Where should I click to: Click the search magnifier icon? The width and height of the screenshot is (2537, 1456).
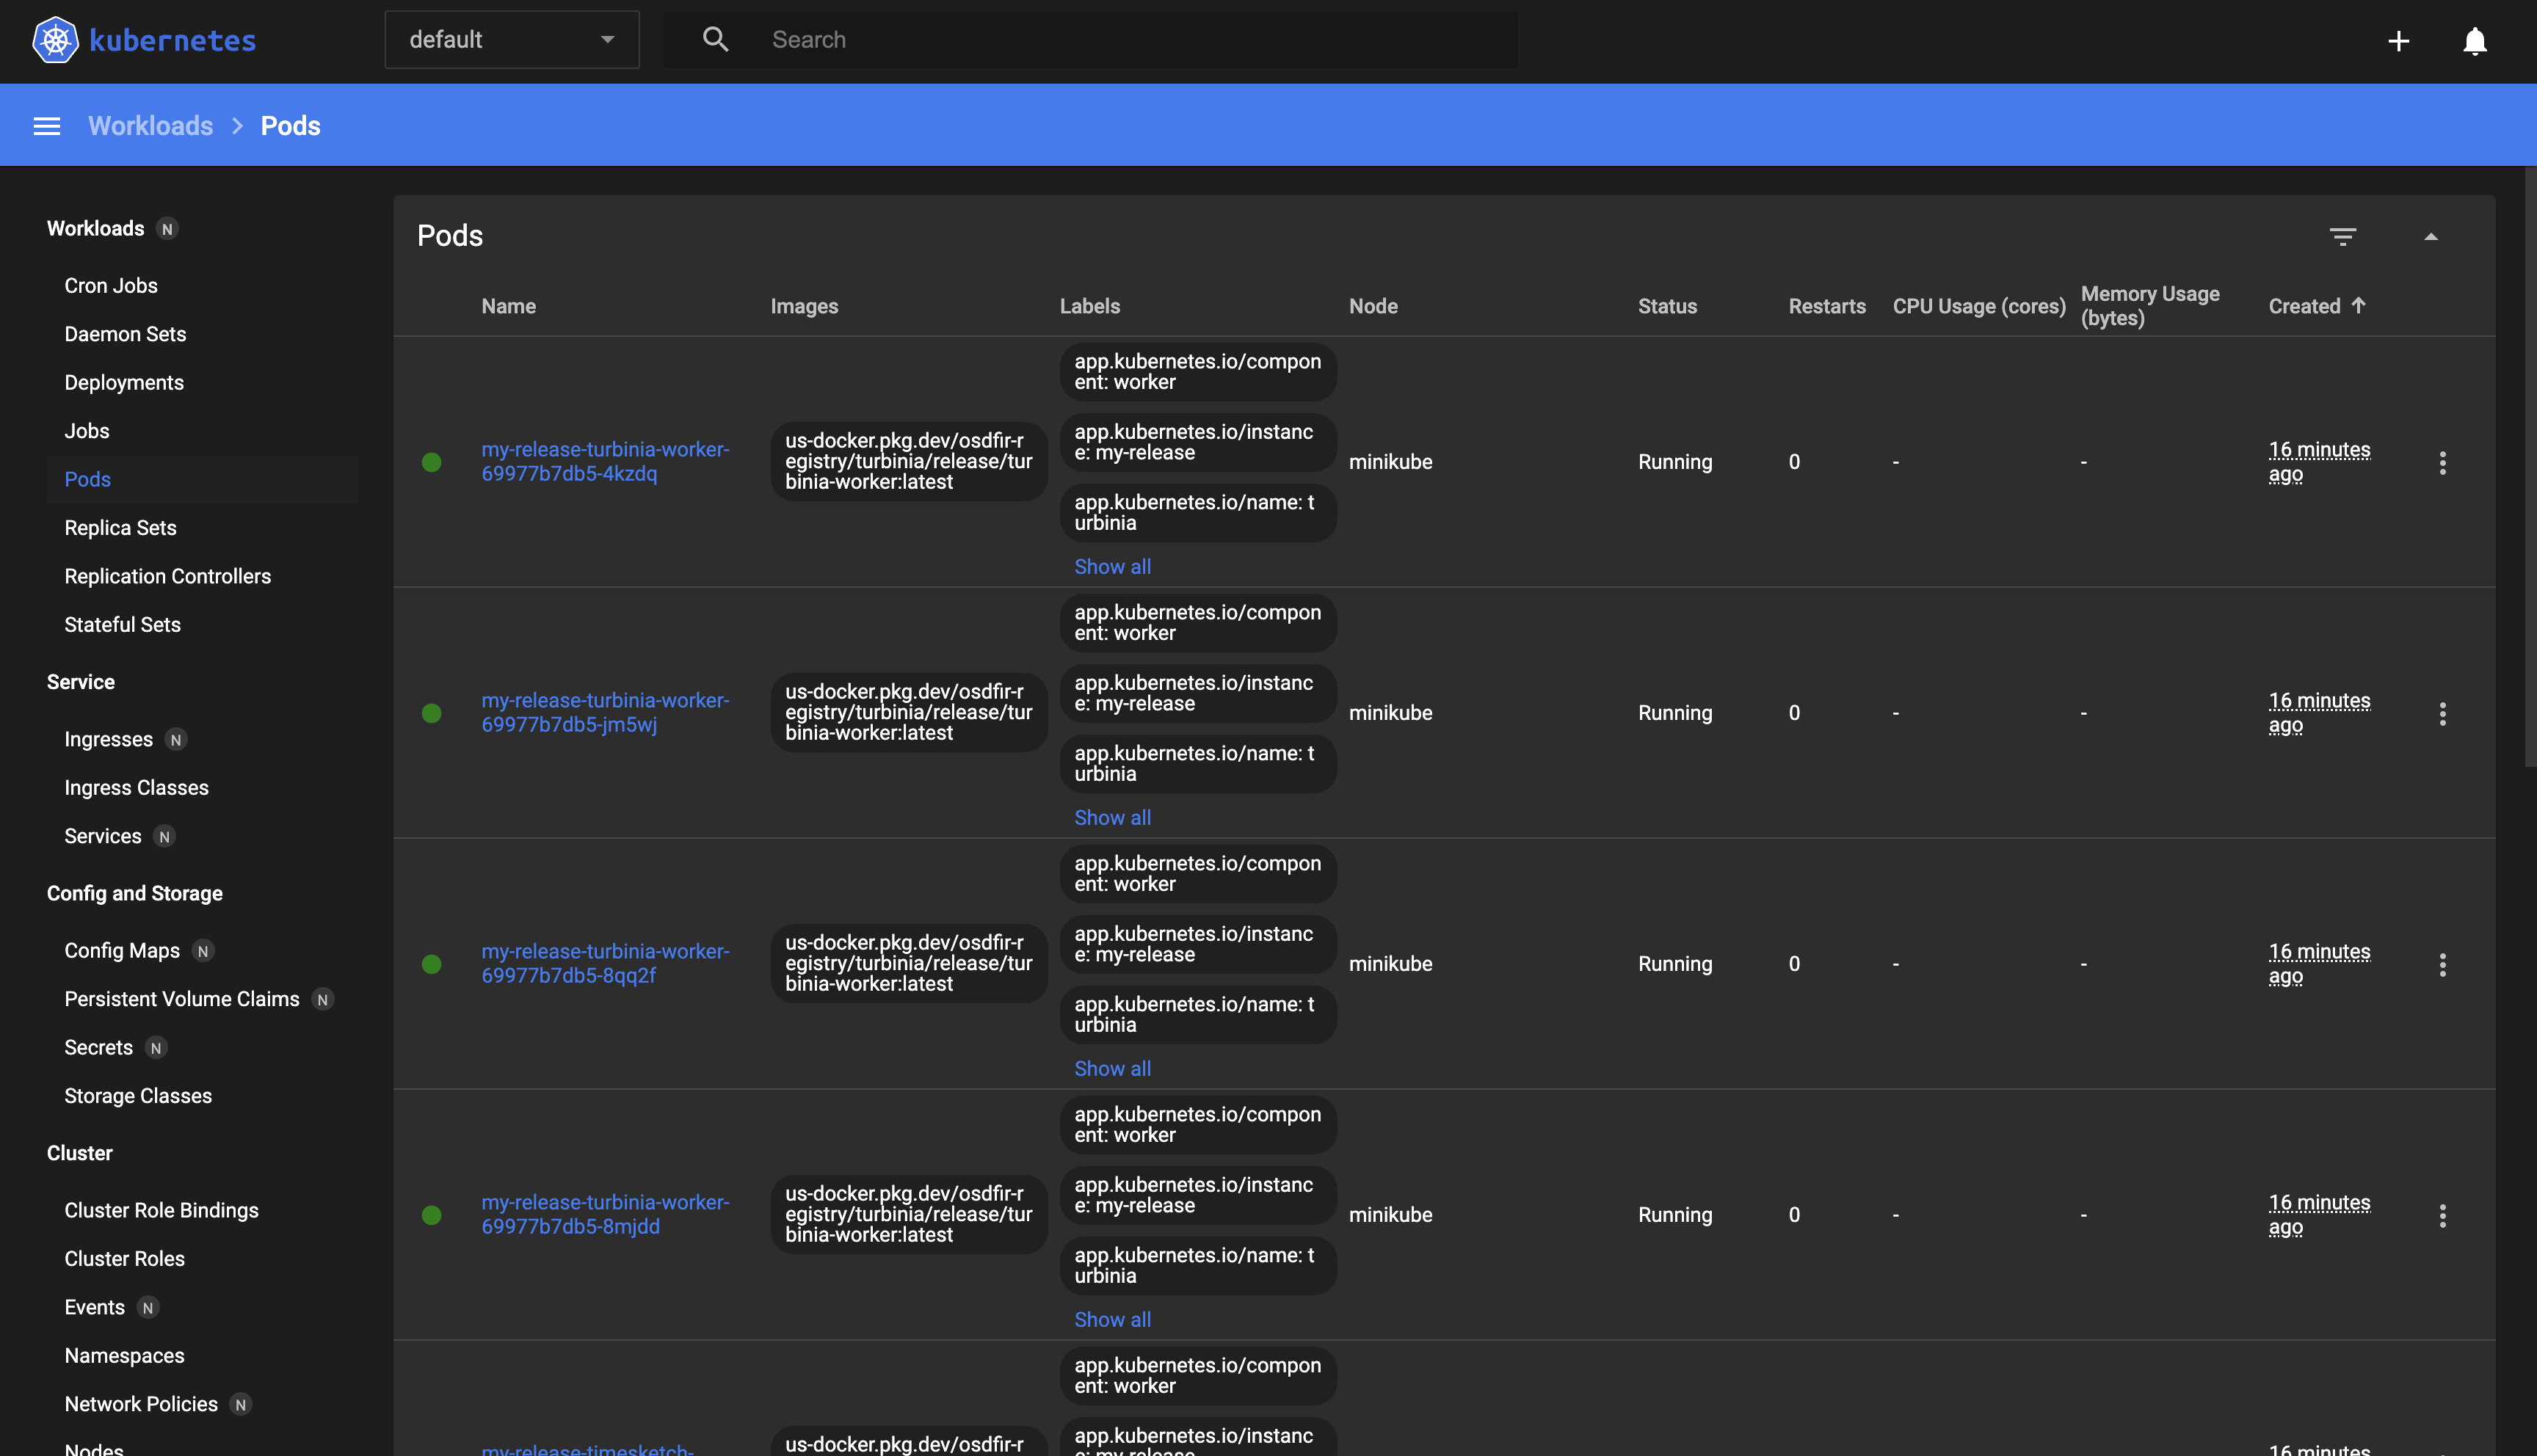tap(715, 40)
